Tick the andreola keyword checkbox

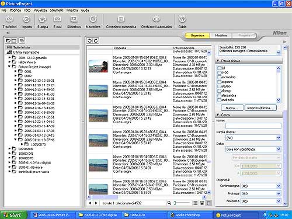tap(220, 100)
